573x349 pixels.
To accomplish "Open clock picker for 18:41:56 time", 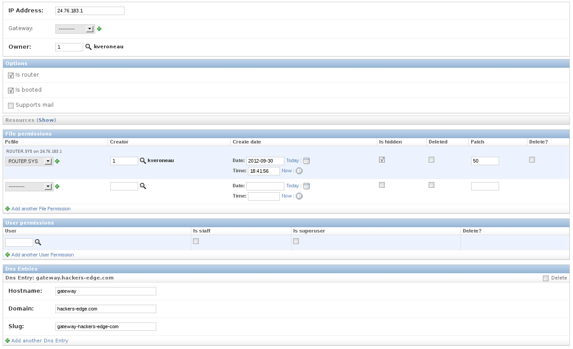I will (299, 171).
